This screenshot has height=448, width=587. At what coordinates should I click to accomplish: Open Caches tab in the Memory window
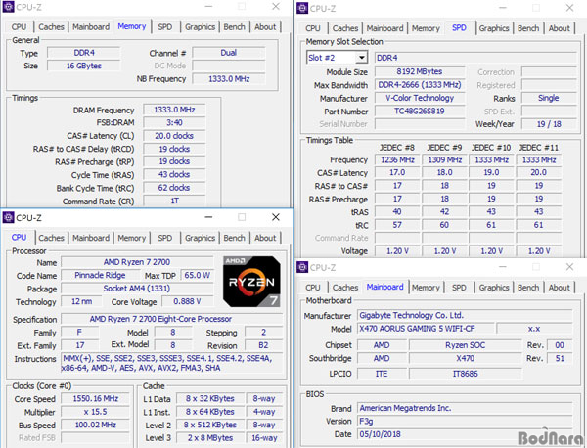click(51, 27)
